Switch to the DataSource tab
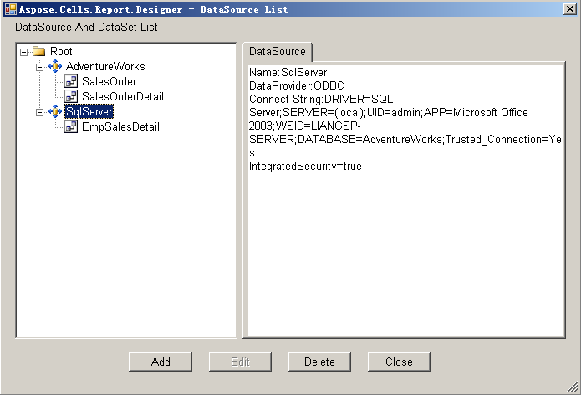This screenshot has width=581, height=395. click(278, 52)
